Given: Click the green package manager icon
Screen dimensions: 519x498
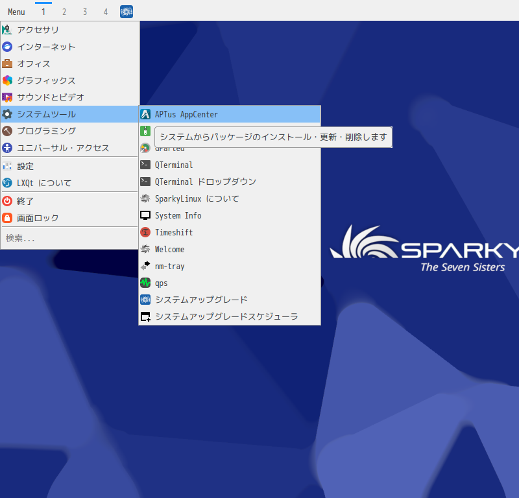Looking at the screenshot, I should (145, 131).
